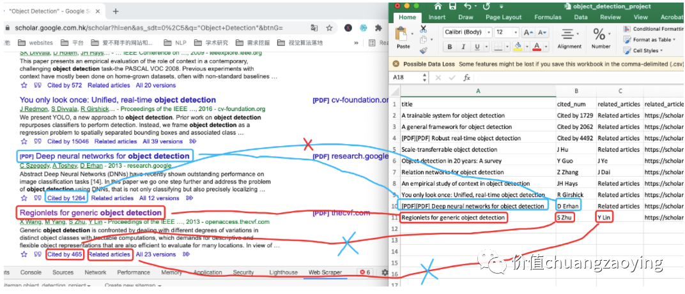Switch to the Web Scraper DevTools tab

point(325,272)
